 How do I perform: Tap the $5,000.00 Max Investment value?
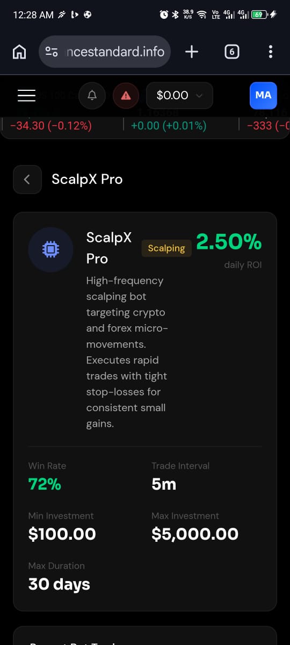195,534
